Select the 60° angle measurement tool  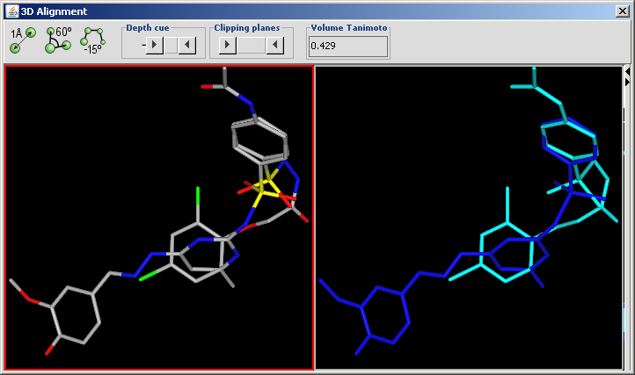[x=58, y=40]
